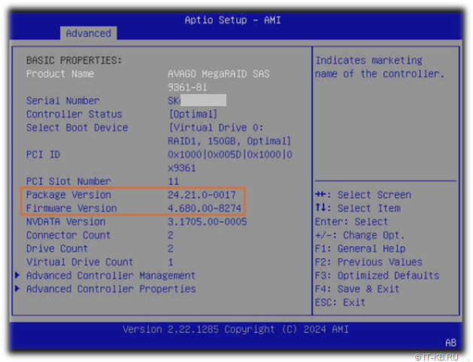This screenshot has width=473, height=362.
Task: Select the Advanced tab
Action: [89, 33]
